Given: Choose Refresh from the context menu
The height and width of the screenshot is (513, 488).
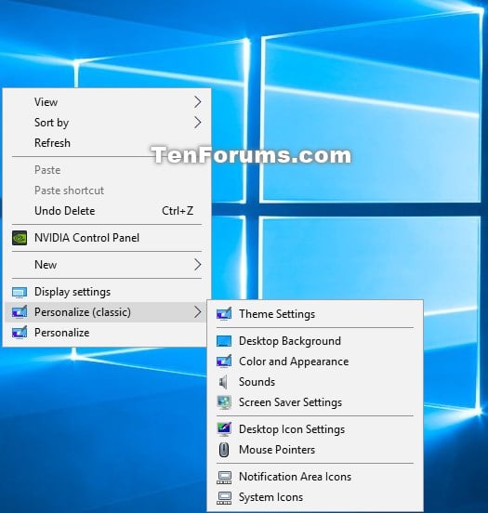Looking at the screenshot, I should pos(106,143).
